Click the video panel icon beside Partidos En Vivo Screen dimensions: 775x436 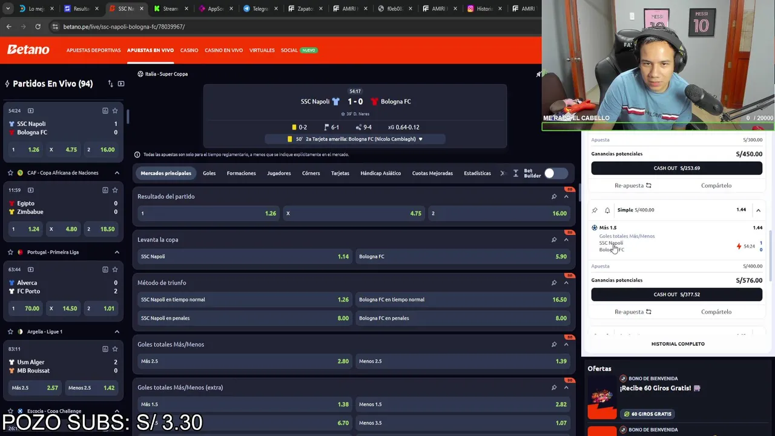[121, 84]
